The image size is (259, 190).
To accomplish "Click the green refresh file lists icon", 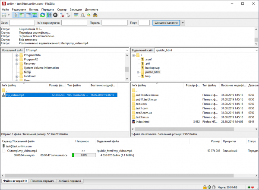I will click(x=43, y=15).
